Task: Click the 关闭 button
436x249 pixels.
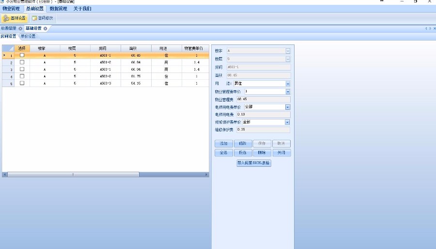Action: (x=281, y=153)
